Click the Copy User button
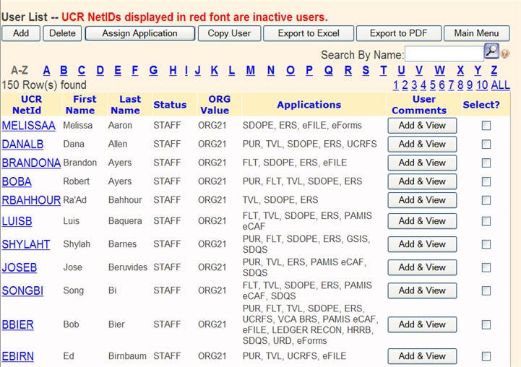The image size is (521, 367). click(x=229, y=33)
